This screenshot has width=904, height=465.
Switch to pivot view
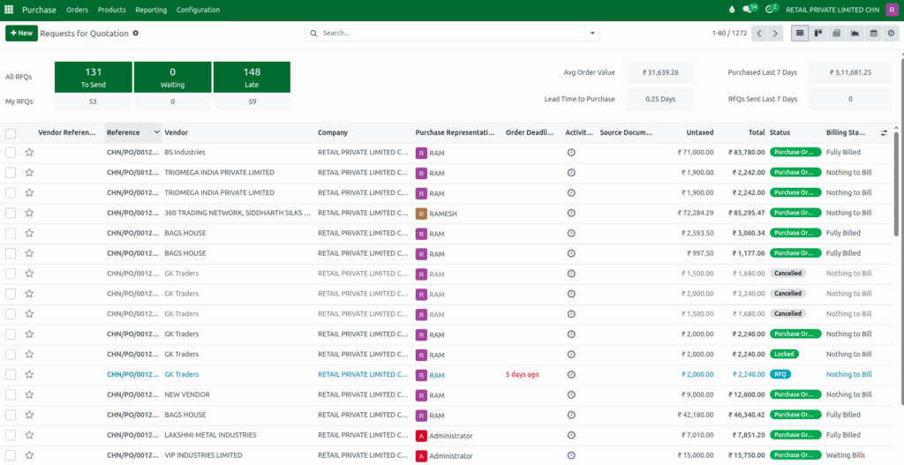click(836, 34)
